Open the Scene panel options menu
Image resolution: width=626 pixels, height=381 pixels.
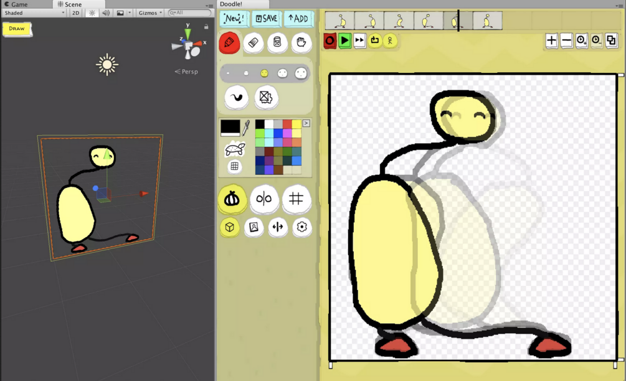209,6
